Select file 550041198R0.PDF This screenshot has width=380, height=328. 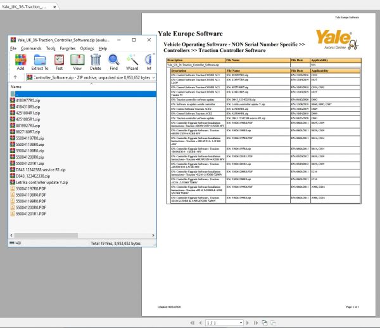28,195
